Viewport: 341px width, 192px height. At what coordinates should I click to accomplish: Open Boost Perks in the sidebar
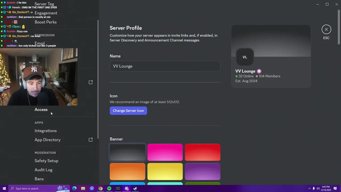[46, 22]
